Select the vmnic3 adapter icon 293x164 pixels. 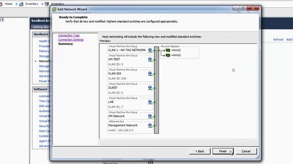click(168, 55)
